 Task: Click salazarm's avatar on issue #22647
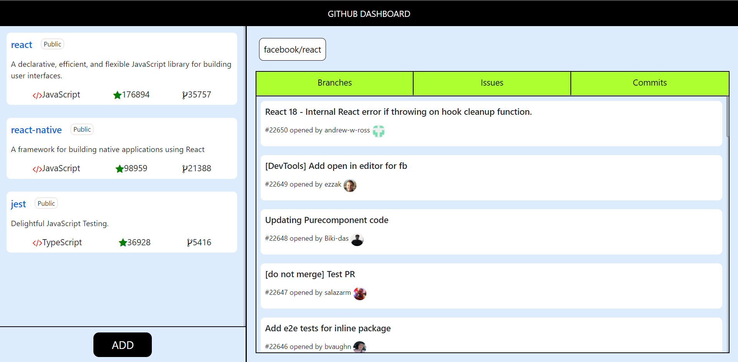360,294
